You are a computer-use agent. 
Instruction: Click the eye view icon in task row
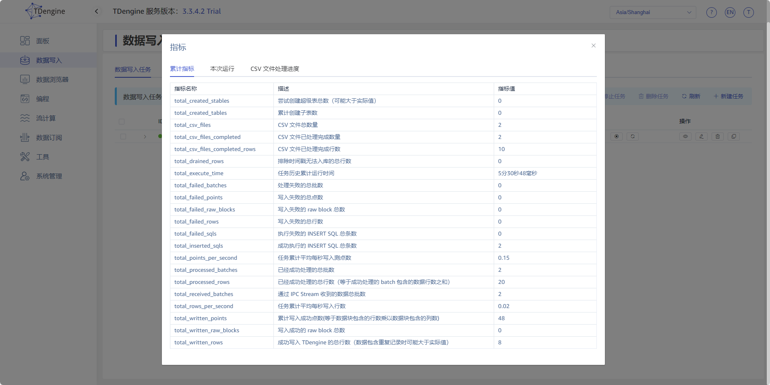[685, 137]
